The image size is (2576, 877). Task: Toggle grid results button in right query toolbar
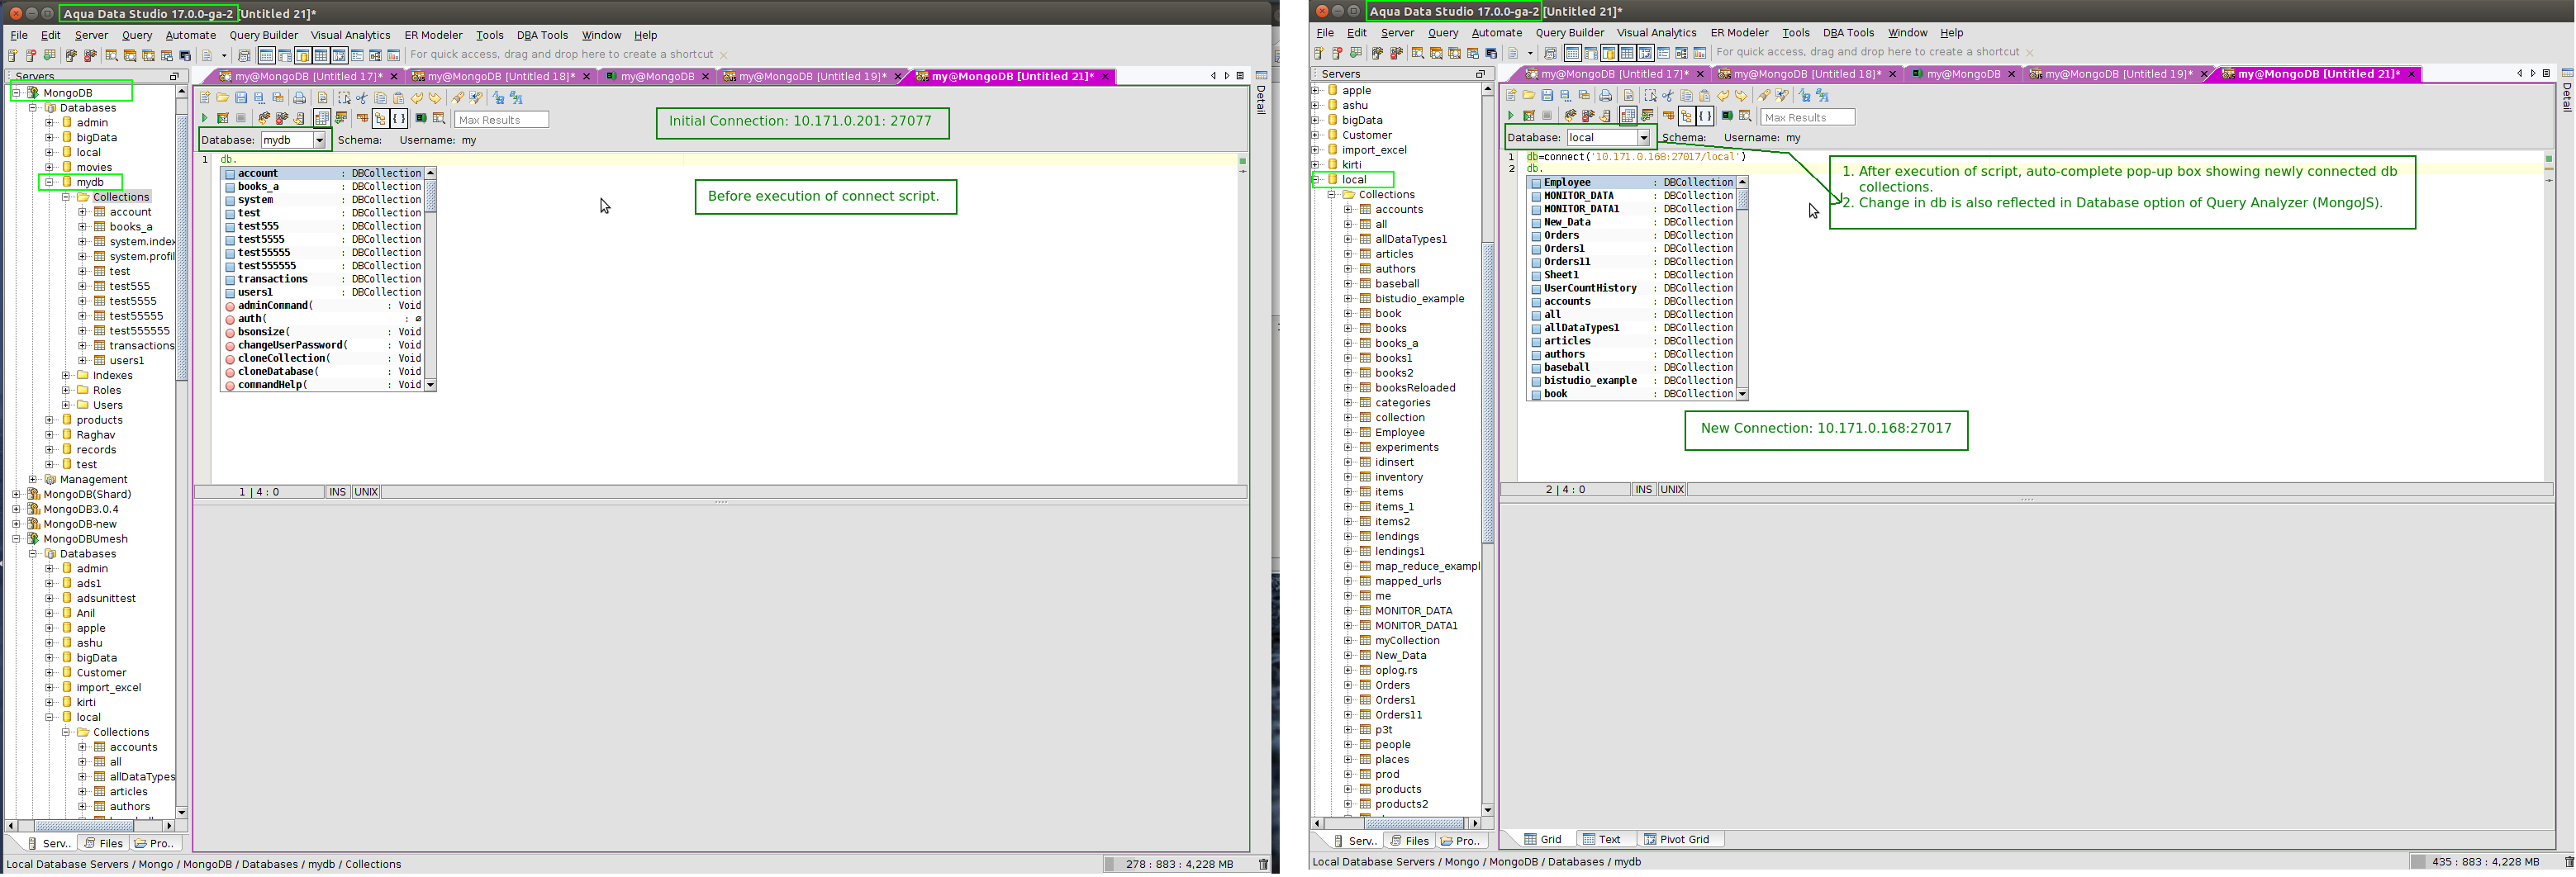tap(1628, 116)
